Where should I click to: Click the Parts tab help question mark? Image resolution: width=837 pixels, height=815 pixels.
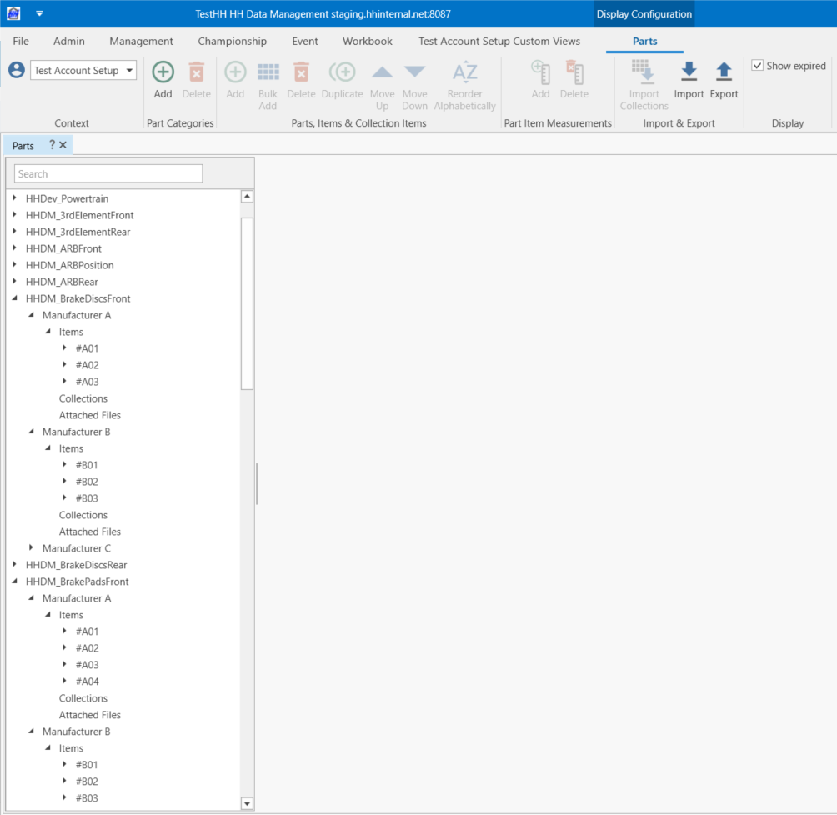coord(52,145)
